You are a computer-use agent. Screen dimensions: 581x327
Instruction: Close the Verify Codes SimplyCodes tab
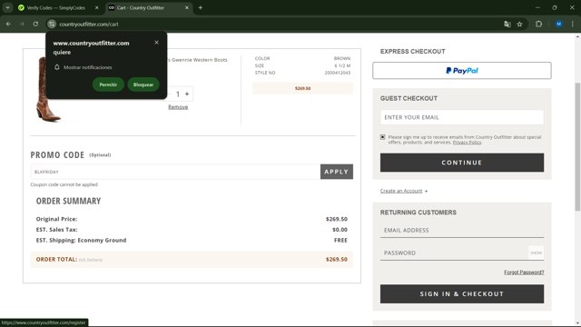[97, 7]
